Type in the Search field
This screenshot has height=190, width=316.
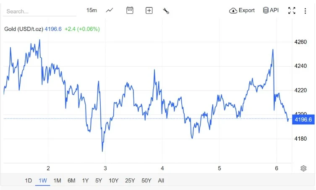(x=40, y=11)
